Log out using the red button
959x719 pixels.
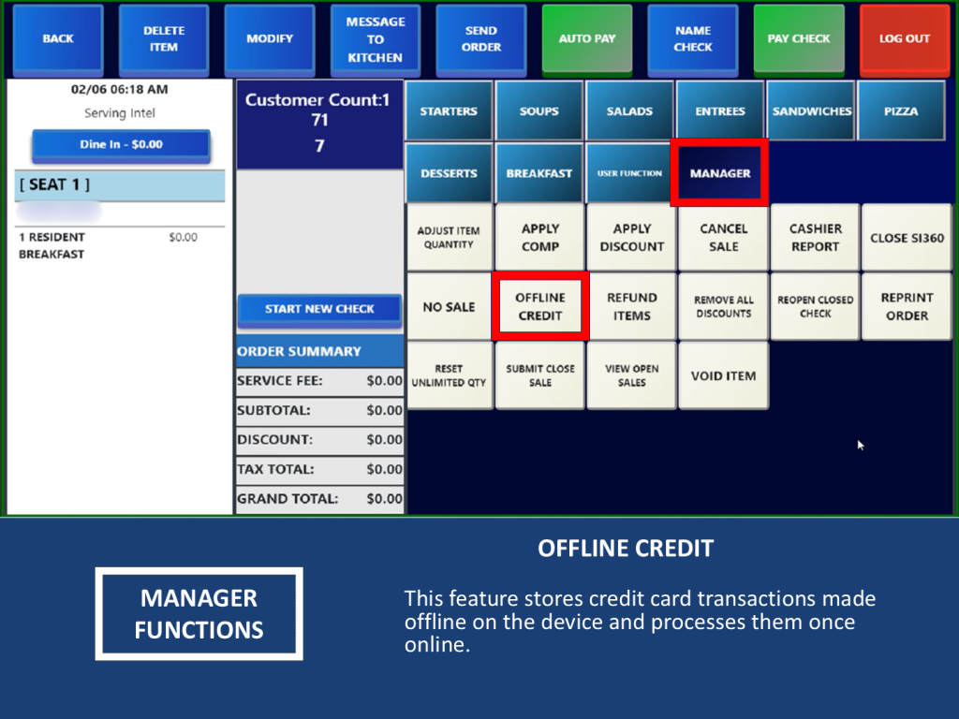(x=904, y=39)
